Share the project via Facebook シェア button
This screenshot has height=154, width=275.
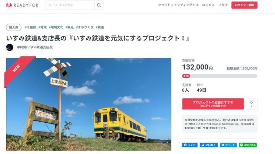click(190, 145)
